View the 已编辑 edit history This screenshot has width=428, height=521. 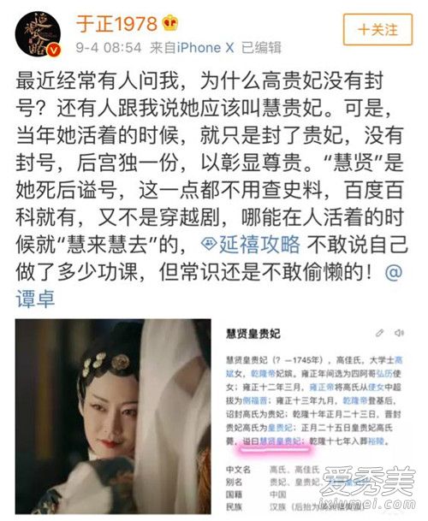(261, 48)
